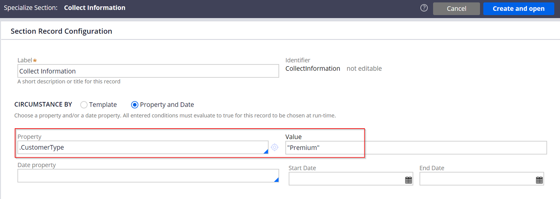The image size is (560, 199).
Task: Expand the Date property autocomplete triangle
Action: [276, 180]
